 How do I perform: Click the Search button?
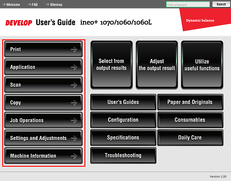coord(221,4)
